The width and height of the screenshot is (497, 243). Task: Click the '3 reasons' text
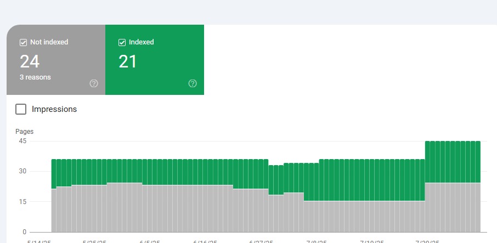coord(35,77)
